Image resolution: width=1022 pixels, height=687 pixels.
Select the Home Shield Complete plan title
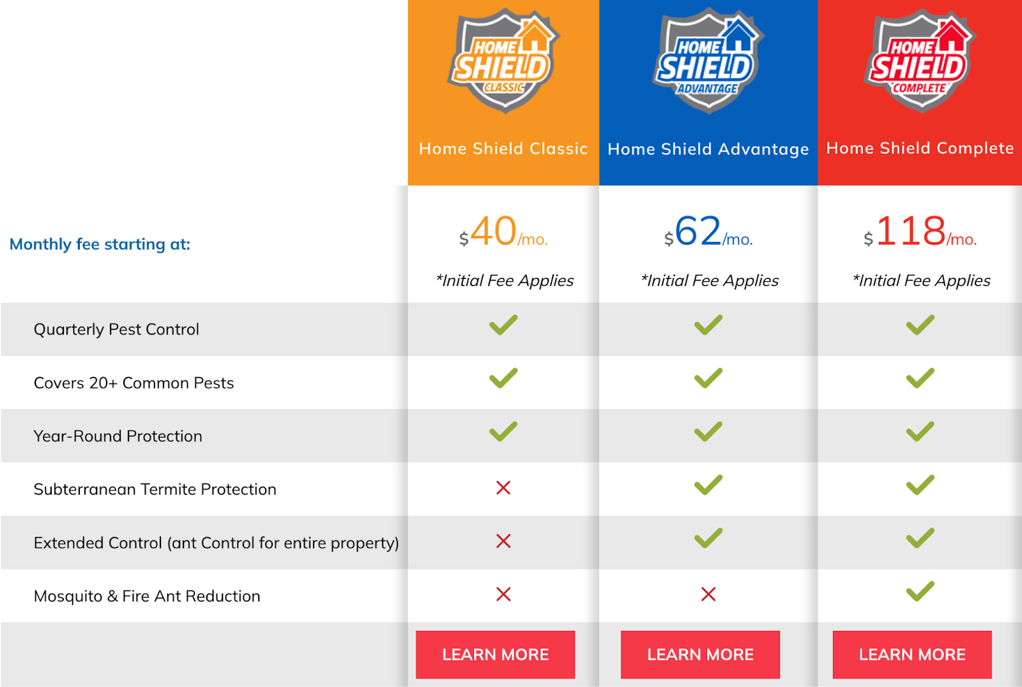(920, 148)
